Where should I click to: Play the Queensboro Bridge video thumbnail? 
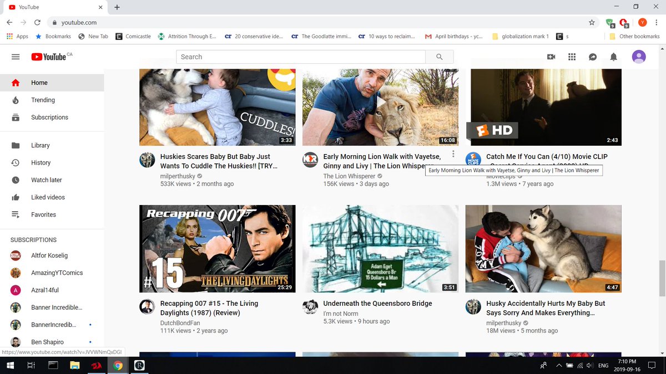(x=380, y=249)
